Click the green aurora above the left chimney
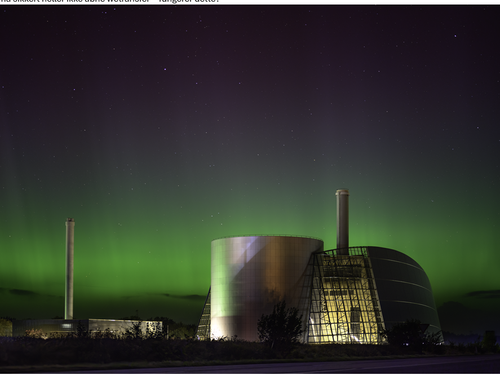 [69, 186]
